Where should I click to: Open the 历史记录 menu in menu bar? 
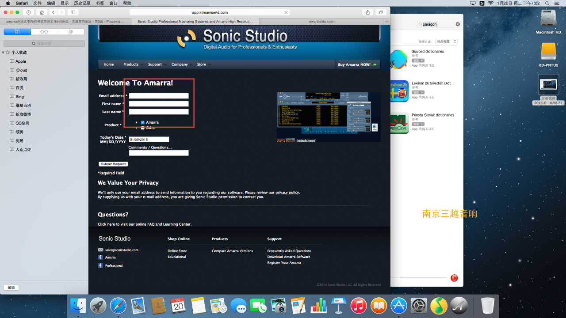pyautogui.click(x=82, y=3)
